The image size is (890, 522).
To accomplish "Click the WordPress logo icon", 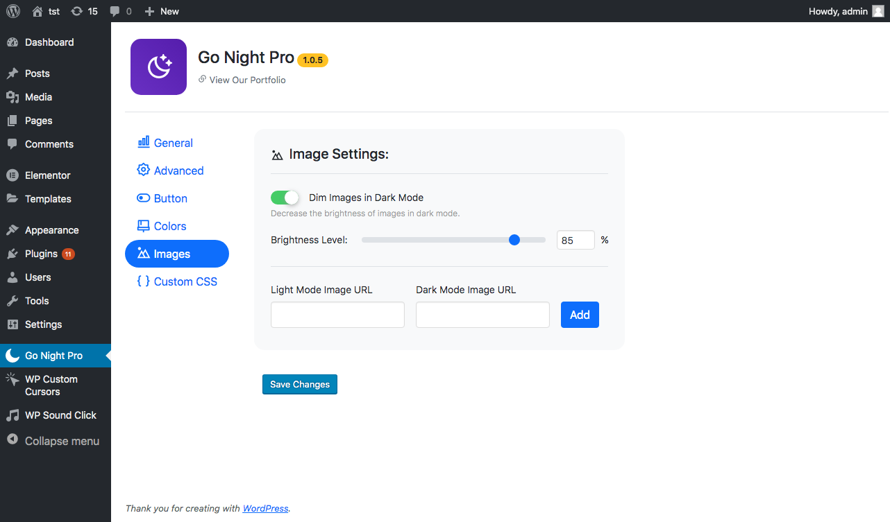I will (13, 11).
